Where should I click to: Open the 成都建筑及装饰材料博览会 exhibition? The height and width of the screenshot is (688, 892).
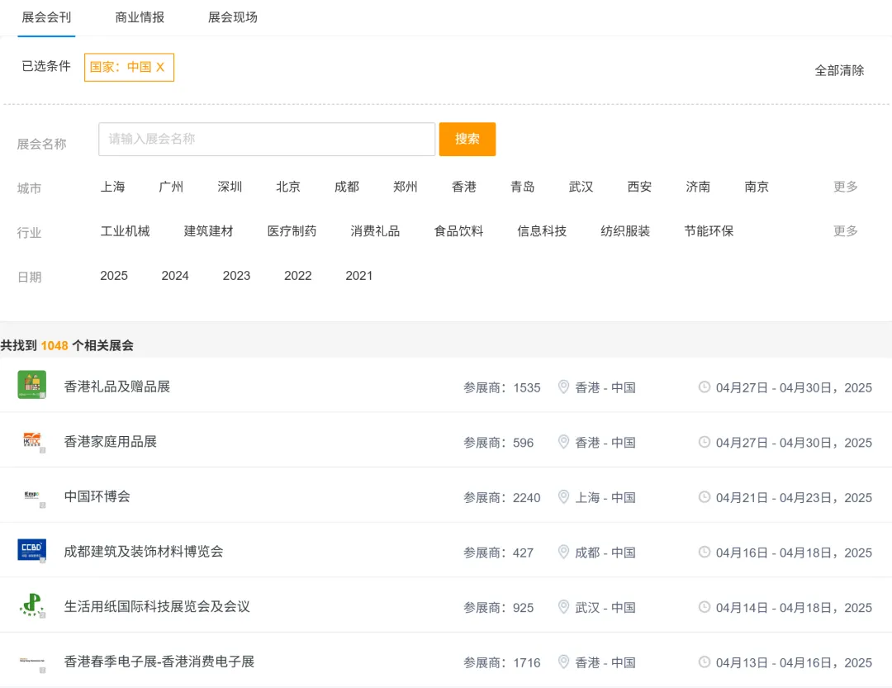coord(144,552)
